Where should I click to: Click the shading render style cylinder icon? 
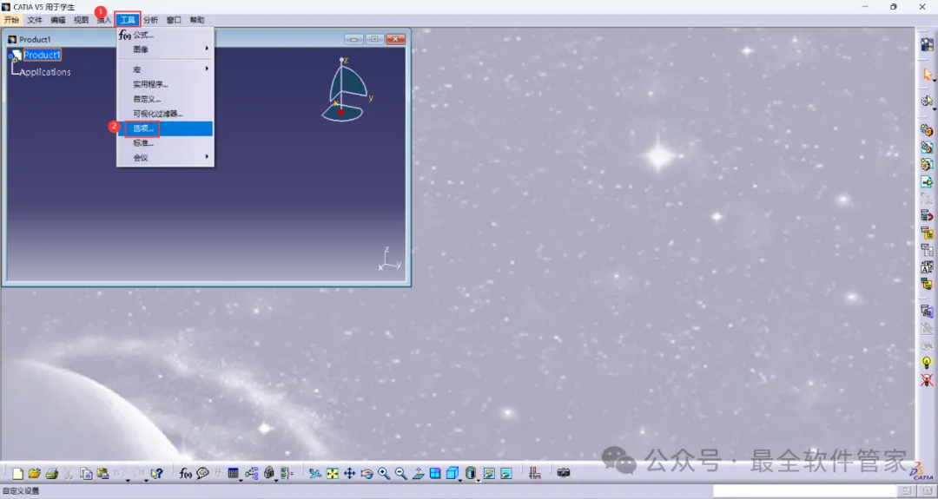click(x=471, y=473)
